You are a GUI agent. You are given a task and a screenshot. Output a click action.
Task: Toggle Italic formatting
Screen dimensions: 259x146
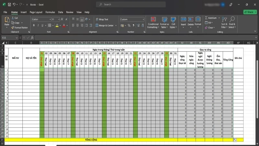(x=38, y=25)
